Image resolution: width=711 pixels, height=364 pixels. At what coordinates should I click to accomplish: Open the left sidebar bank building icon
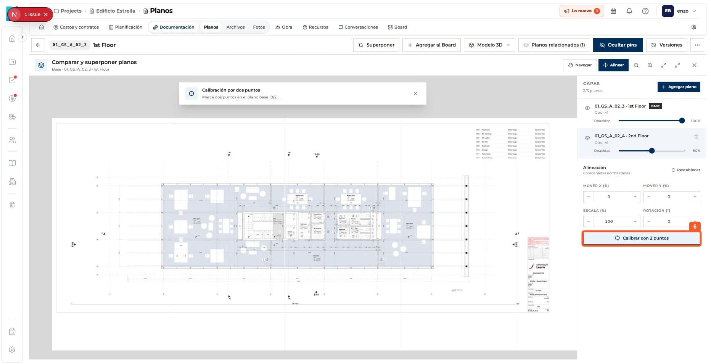tap(12, 205)
